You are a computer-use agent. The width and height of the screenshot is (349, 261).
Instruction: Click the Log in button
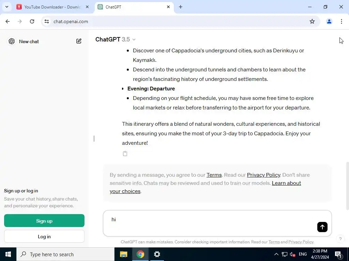tap(44, 237)
